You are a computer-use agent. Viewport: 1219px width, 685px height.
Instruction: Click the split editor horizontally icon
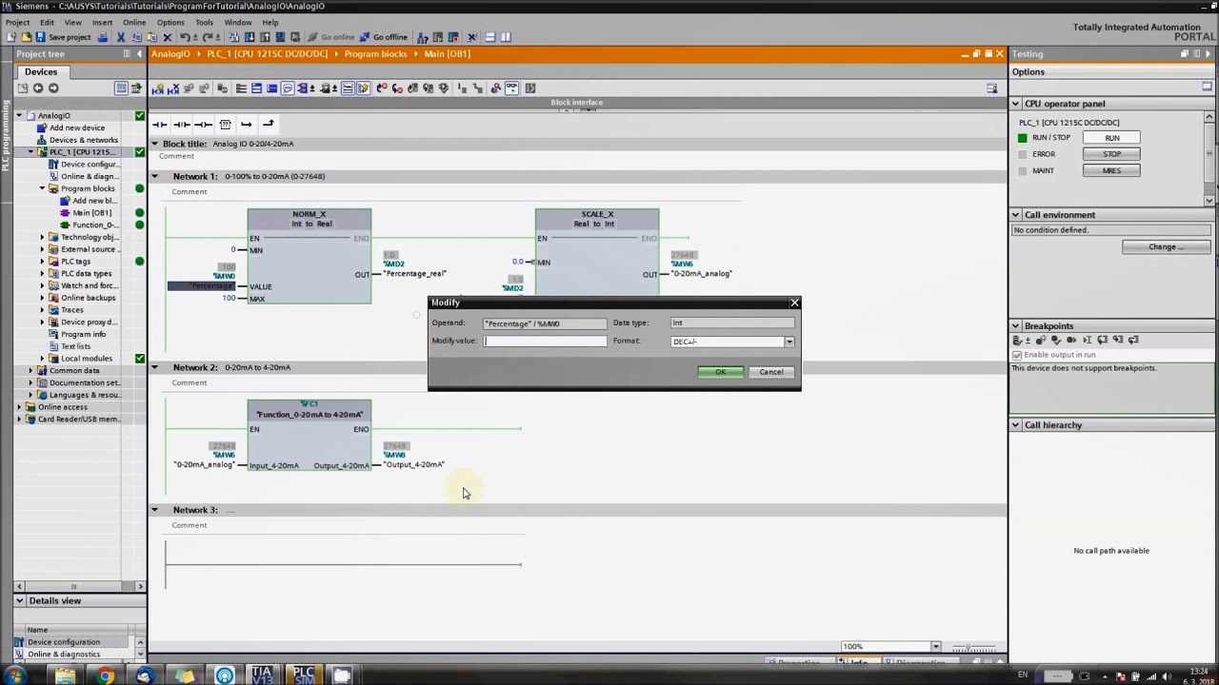click(490, 37)
